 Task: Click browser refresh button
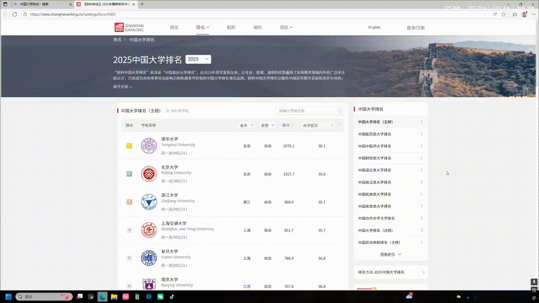(x=15, y=14)
